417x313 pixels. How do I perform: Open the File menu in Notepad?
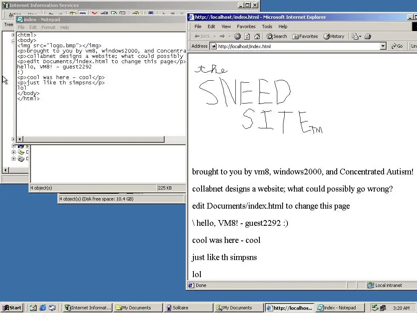21,27
